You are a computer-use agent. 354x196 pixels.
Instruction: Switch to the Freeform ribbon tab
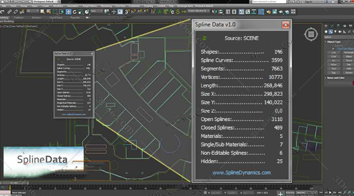[x=19, y=17]
